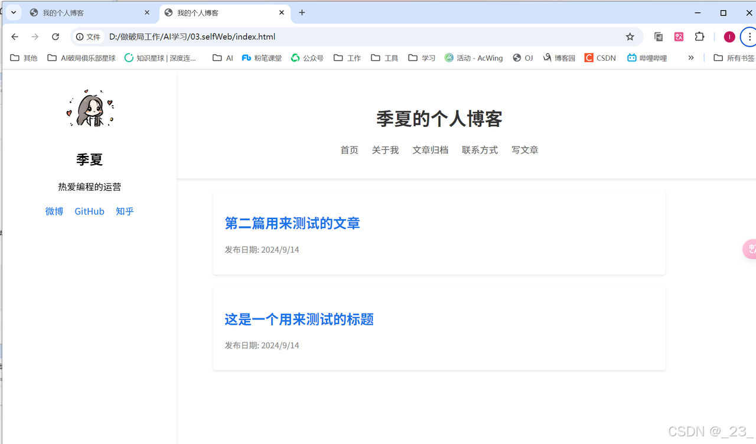Open the tab search chevron dropdown
Screen dimensions: 756x444
tap(13, 12)
